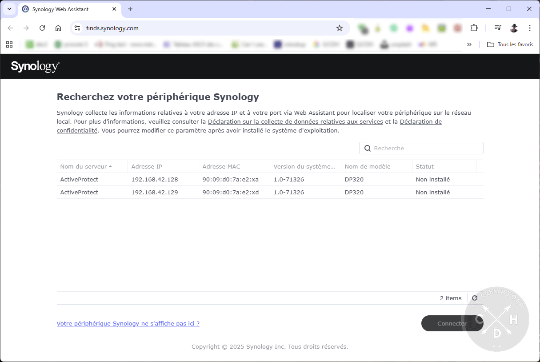
Task: Refresh the device list with the reload icon
Action: click(x=475, y=298)
